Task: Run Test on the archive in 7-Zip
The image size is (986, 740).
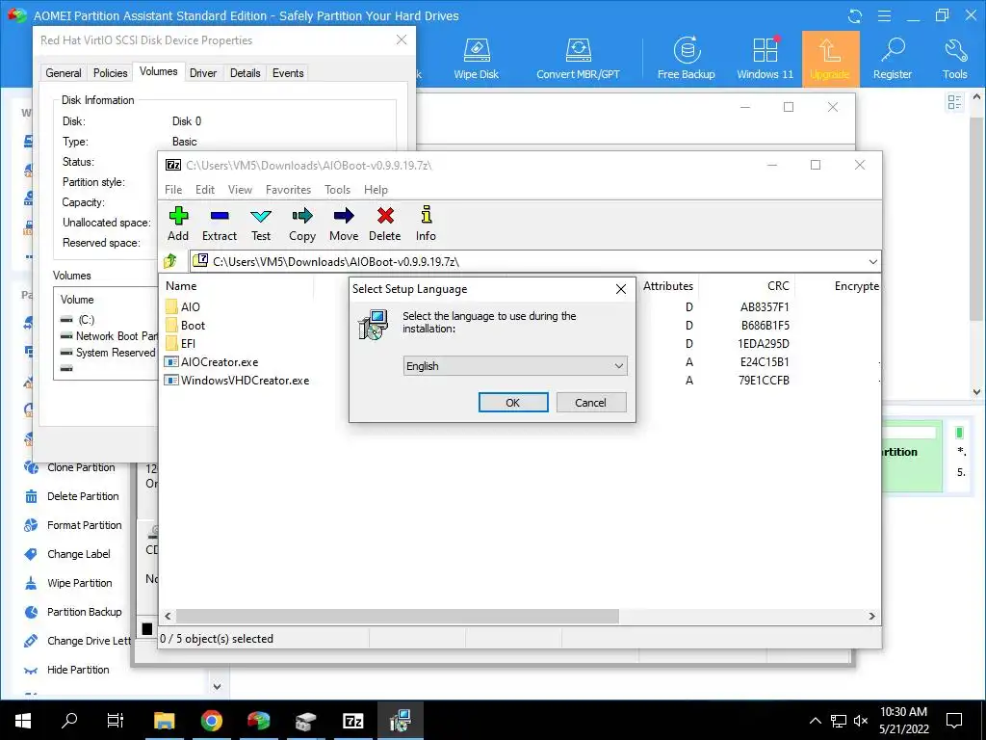Action: (261, 224)
